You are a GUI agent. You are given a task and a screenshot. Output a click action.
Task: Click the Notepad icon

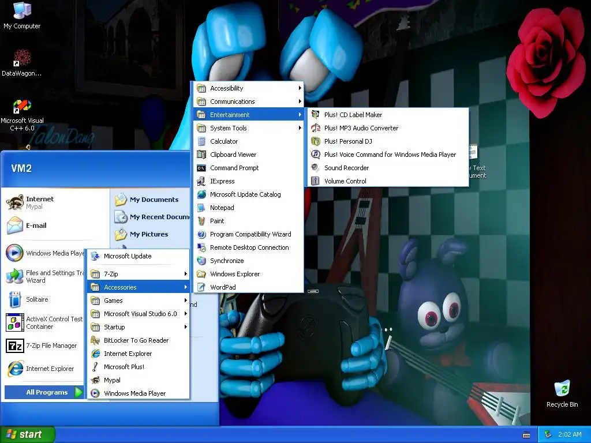201,208
